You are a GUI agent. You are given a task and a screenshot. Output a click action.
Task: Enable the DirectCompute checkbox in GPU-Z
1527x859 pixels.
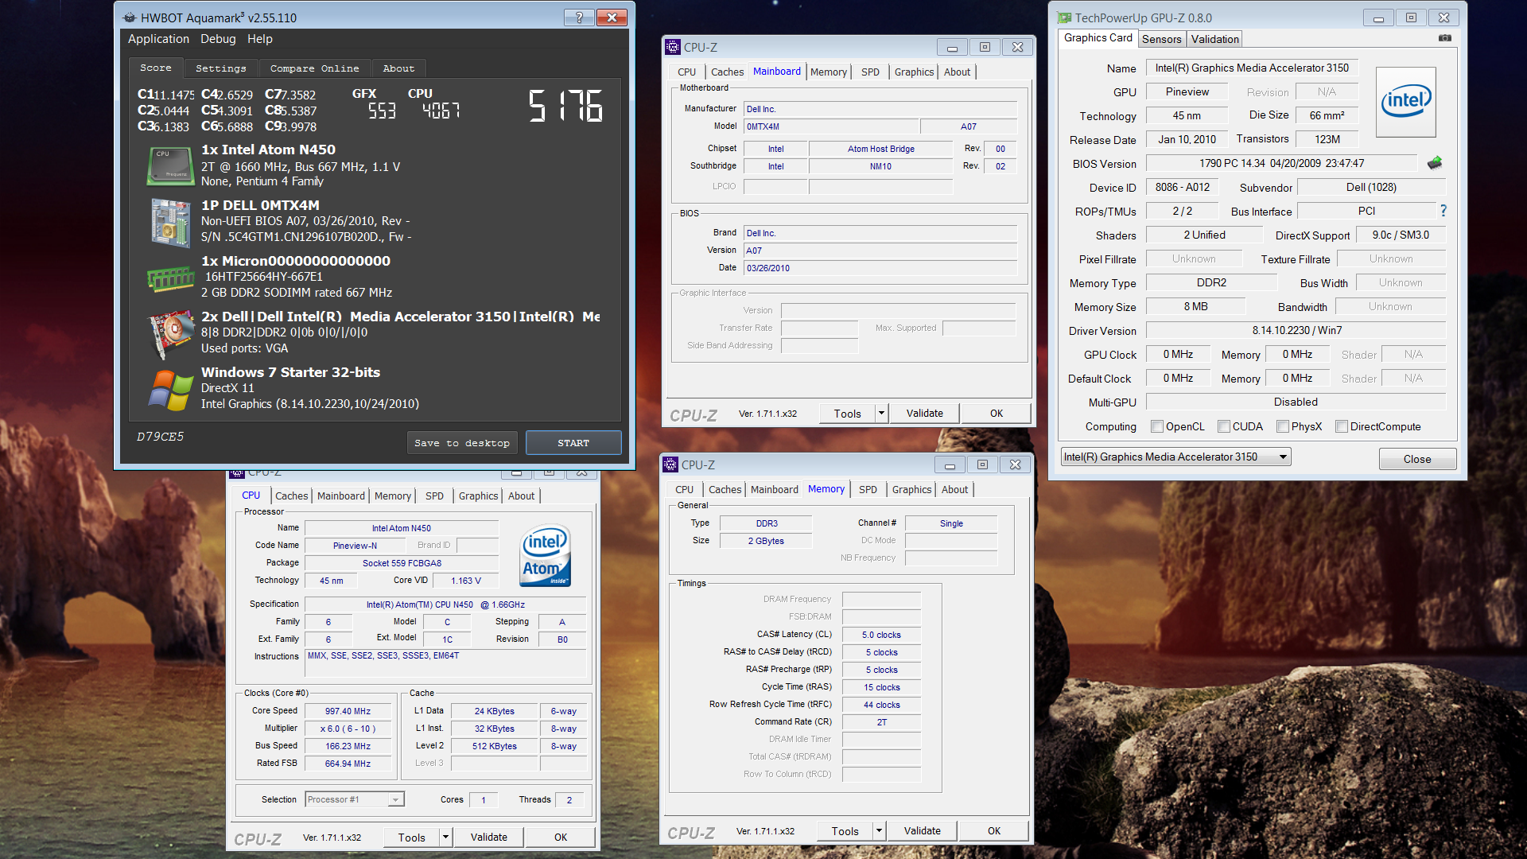pyautogui.click(x=1342, y=426)
